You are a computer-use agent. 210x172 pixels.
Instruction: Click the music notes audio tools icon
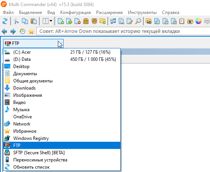[113, 21]
